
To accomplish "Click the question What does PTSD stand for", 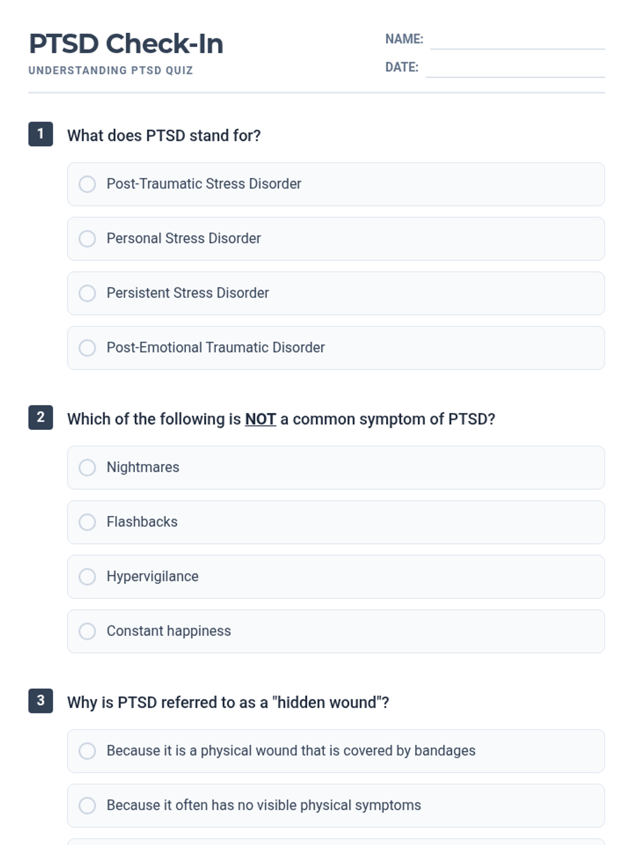I will [164, 136].
